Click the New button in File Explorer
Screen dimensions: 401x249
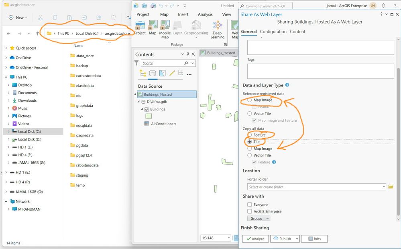pos(18,18)
